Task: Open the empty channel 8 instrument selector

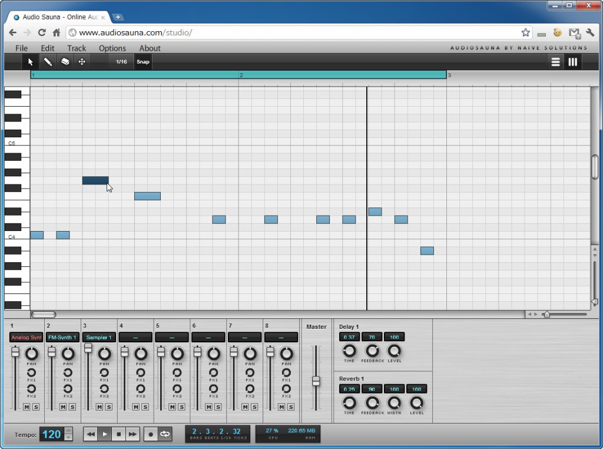Action: [281, 338]
